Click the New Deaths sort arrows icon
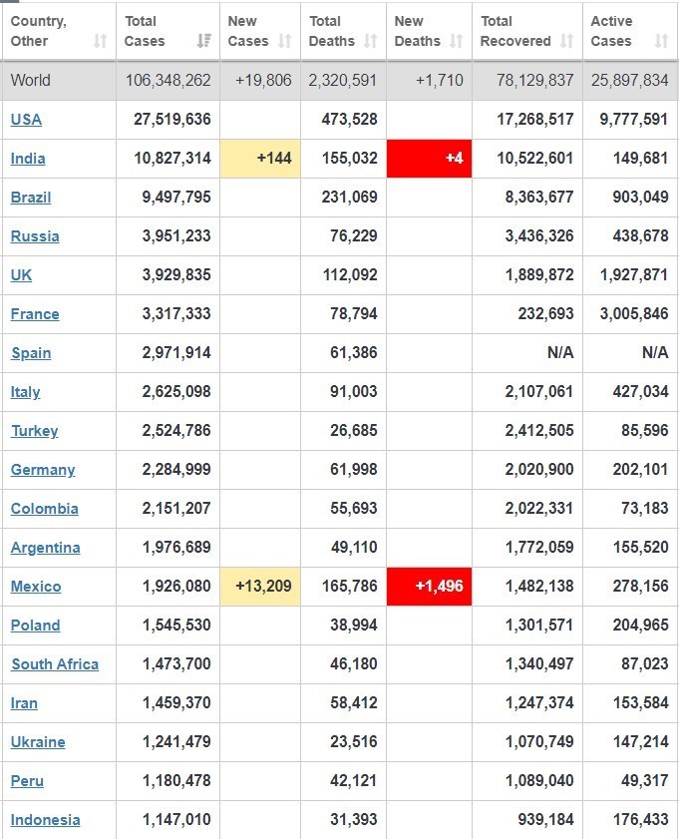The width and height of the screenshot is (679, 839). point(457,41)
